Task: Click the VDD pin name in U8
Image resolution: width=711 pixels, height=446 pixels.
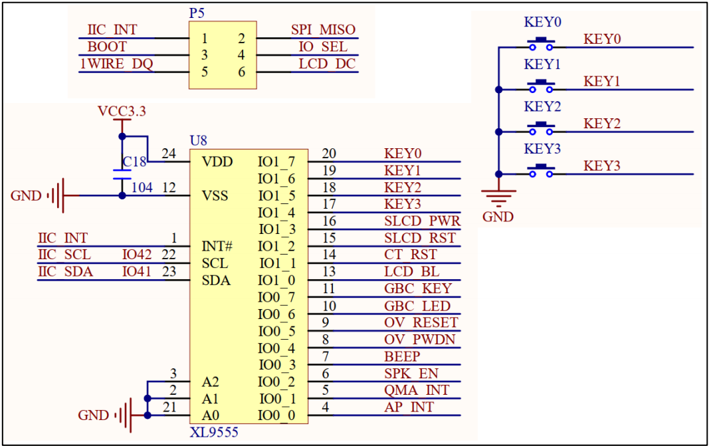Action: 217,162
